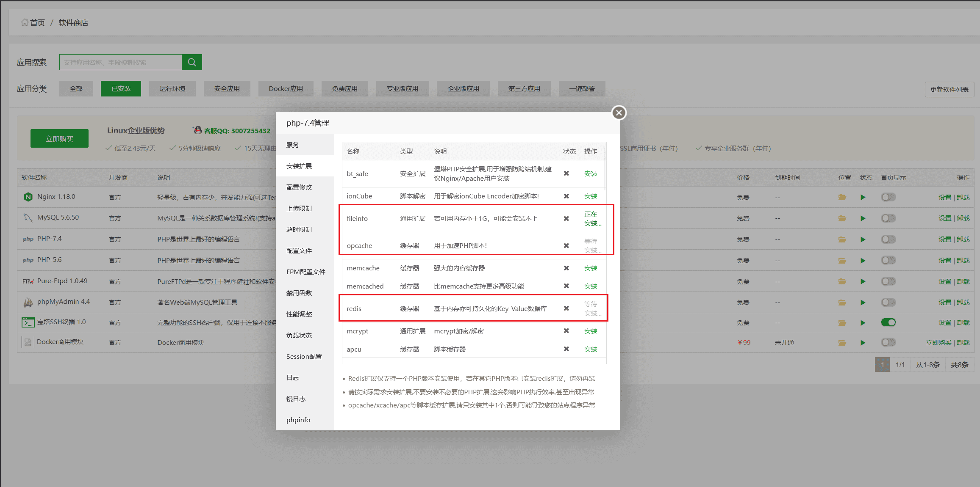The height and width of the screenshot is (487, 980).
Task: Click the application search input field
Action: point(121,62)
